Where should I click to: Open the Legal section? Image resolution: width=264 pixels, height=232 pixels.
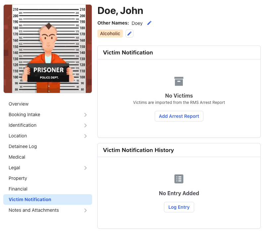pyautogui.click(x=48, y=168)
